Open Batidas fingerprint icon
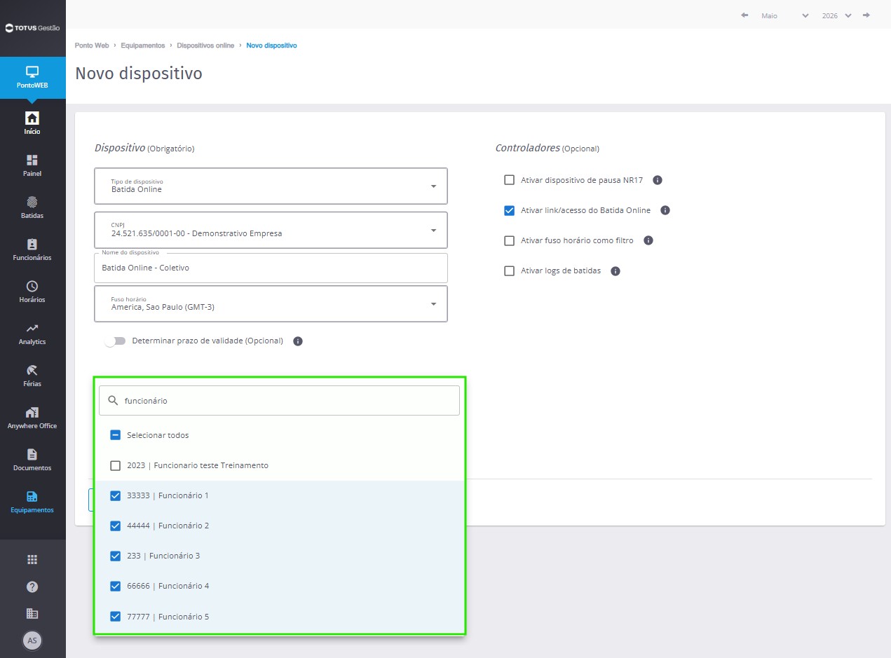 click(32, 202)
